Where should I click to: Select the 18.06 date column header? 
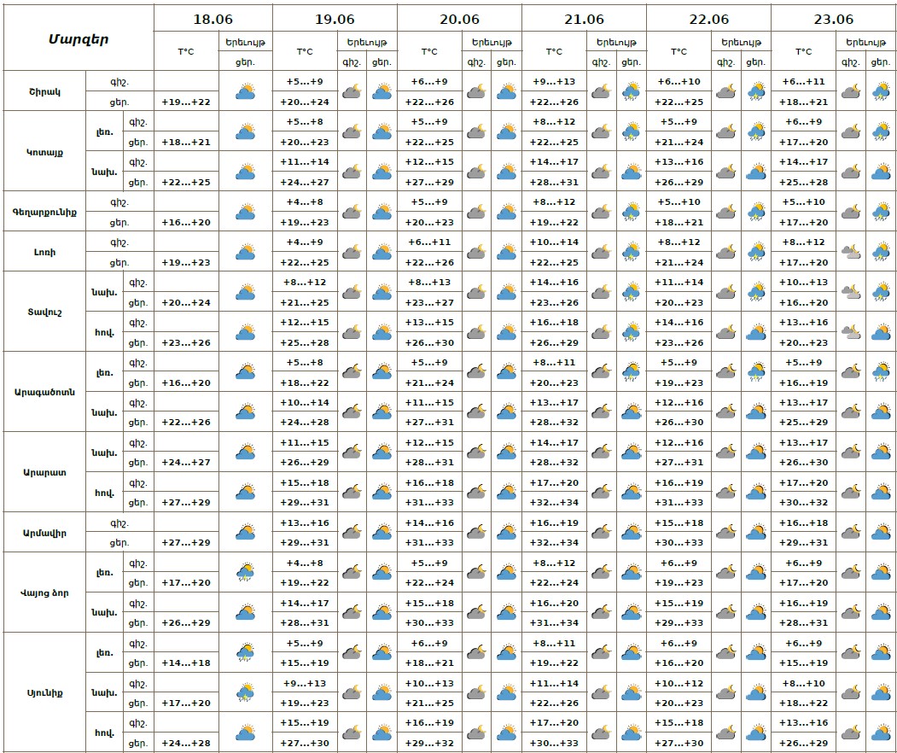coord(213,18)
